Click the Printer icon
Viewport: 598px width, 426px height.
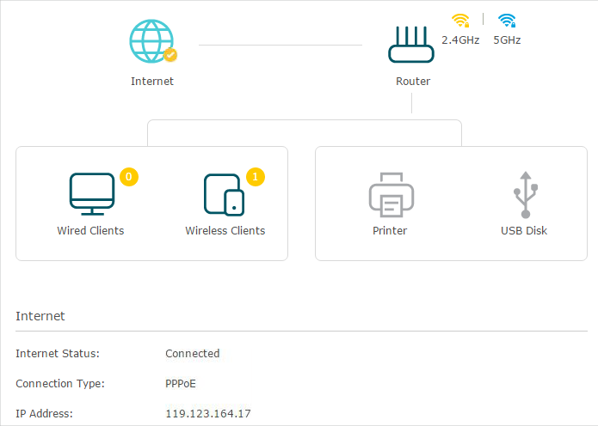[390, 194]
